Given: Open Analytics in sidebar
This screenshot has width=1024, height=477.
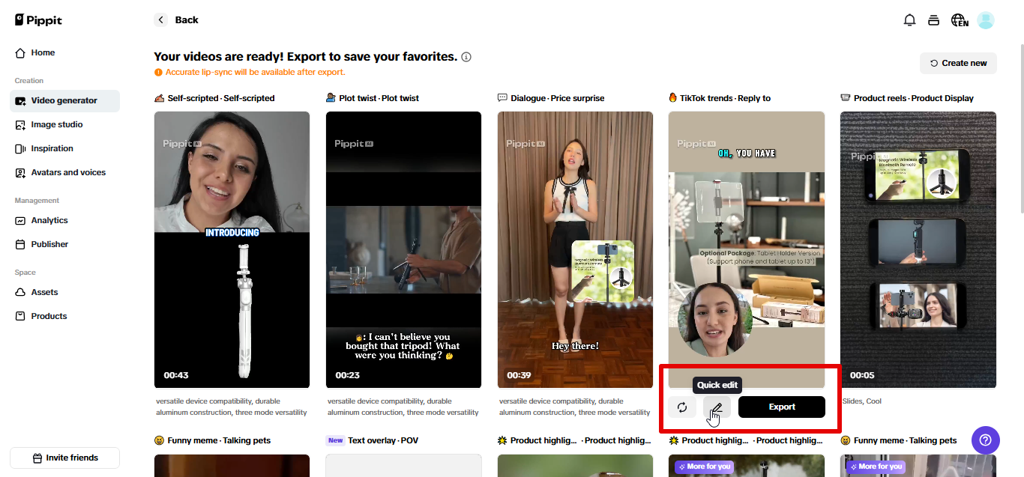Looking at the screenshot, I should (64, 220).
